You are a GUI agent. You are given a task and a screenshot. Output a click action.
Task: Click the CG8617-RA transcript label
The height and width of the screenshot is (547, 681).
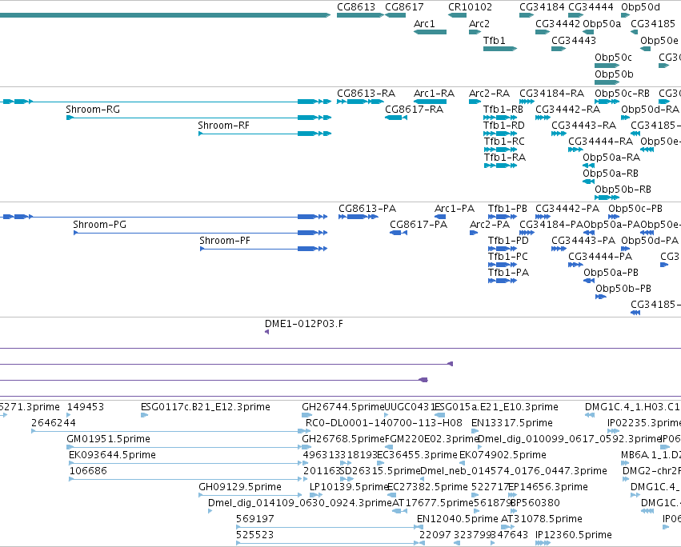click(414, 110)
